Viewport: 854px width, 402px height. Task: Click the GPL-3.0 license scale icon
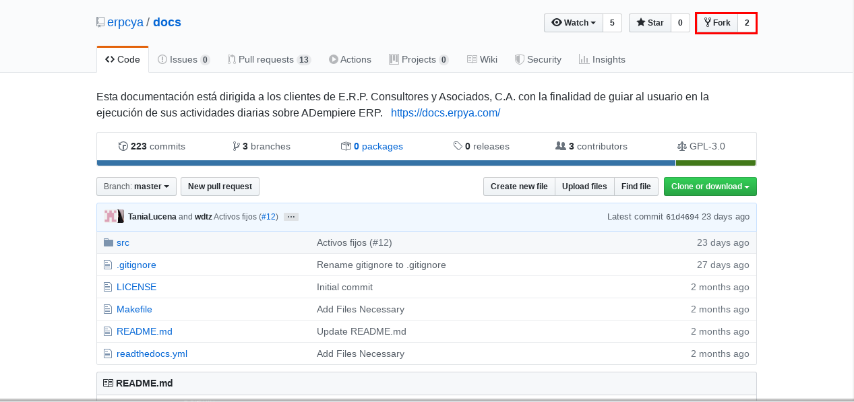[x=682, y=146]
